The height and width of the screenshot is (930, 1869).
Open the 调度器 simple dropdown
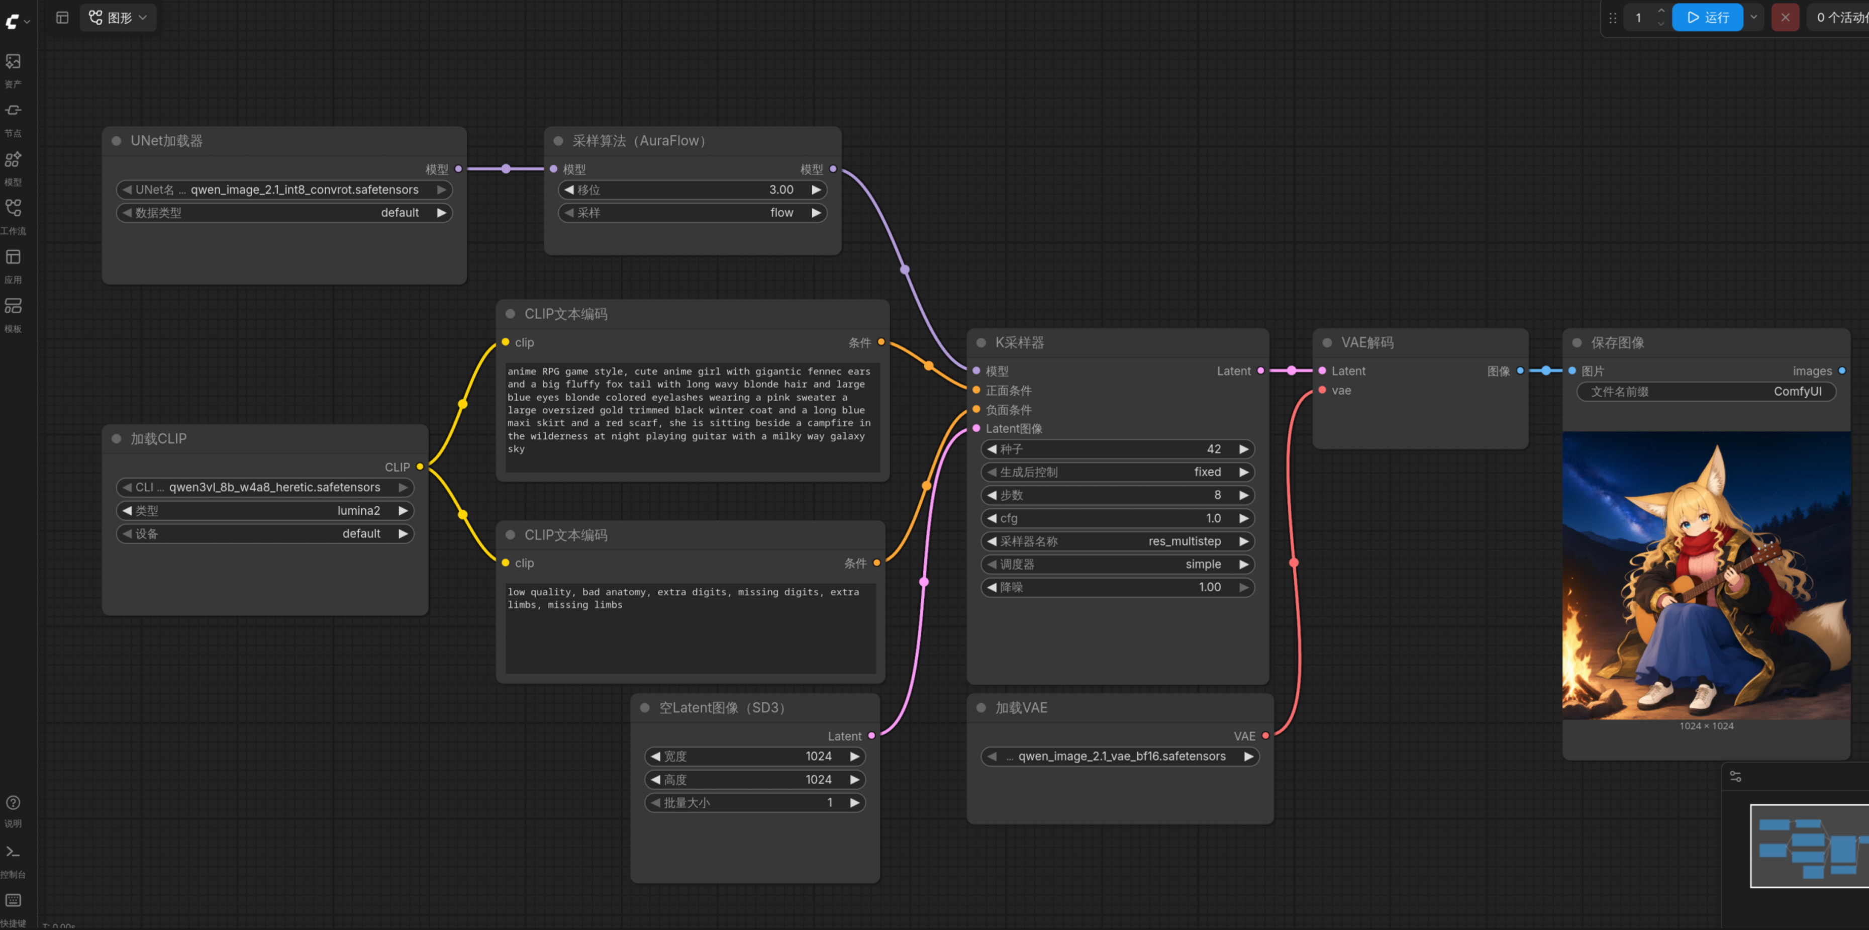click(x=1117, y=564)
